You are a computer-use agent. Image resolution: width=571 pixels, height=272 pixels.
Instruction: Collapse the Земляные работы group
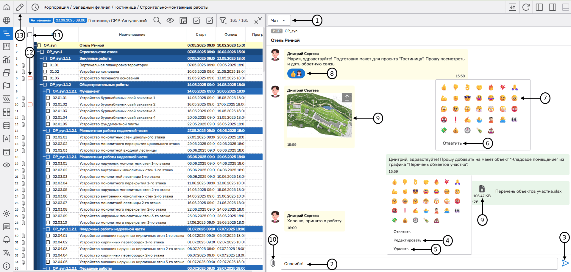tap(41, 58)
